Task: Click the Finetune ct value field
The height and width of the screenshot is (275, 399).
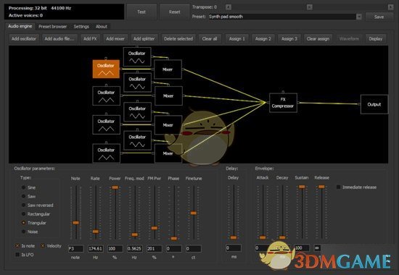Action: point(194,249)
